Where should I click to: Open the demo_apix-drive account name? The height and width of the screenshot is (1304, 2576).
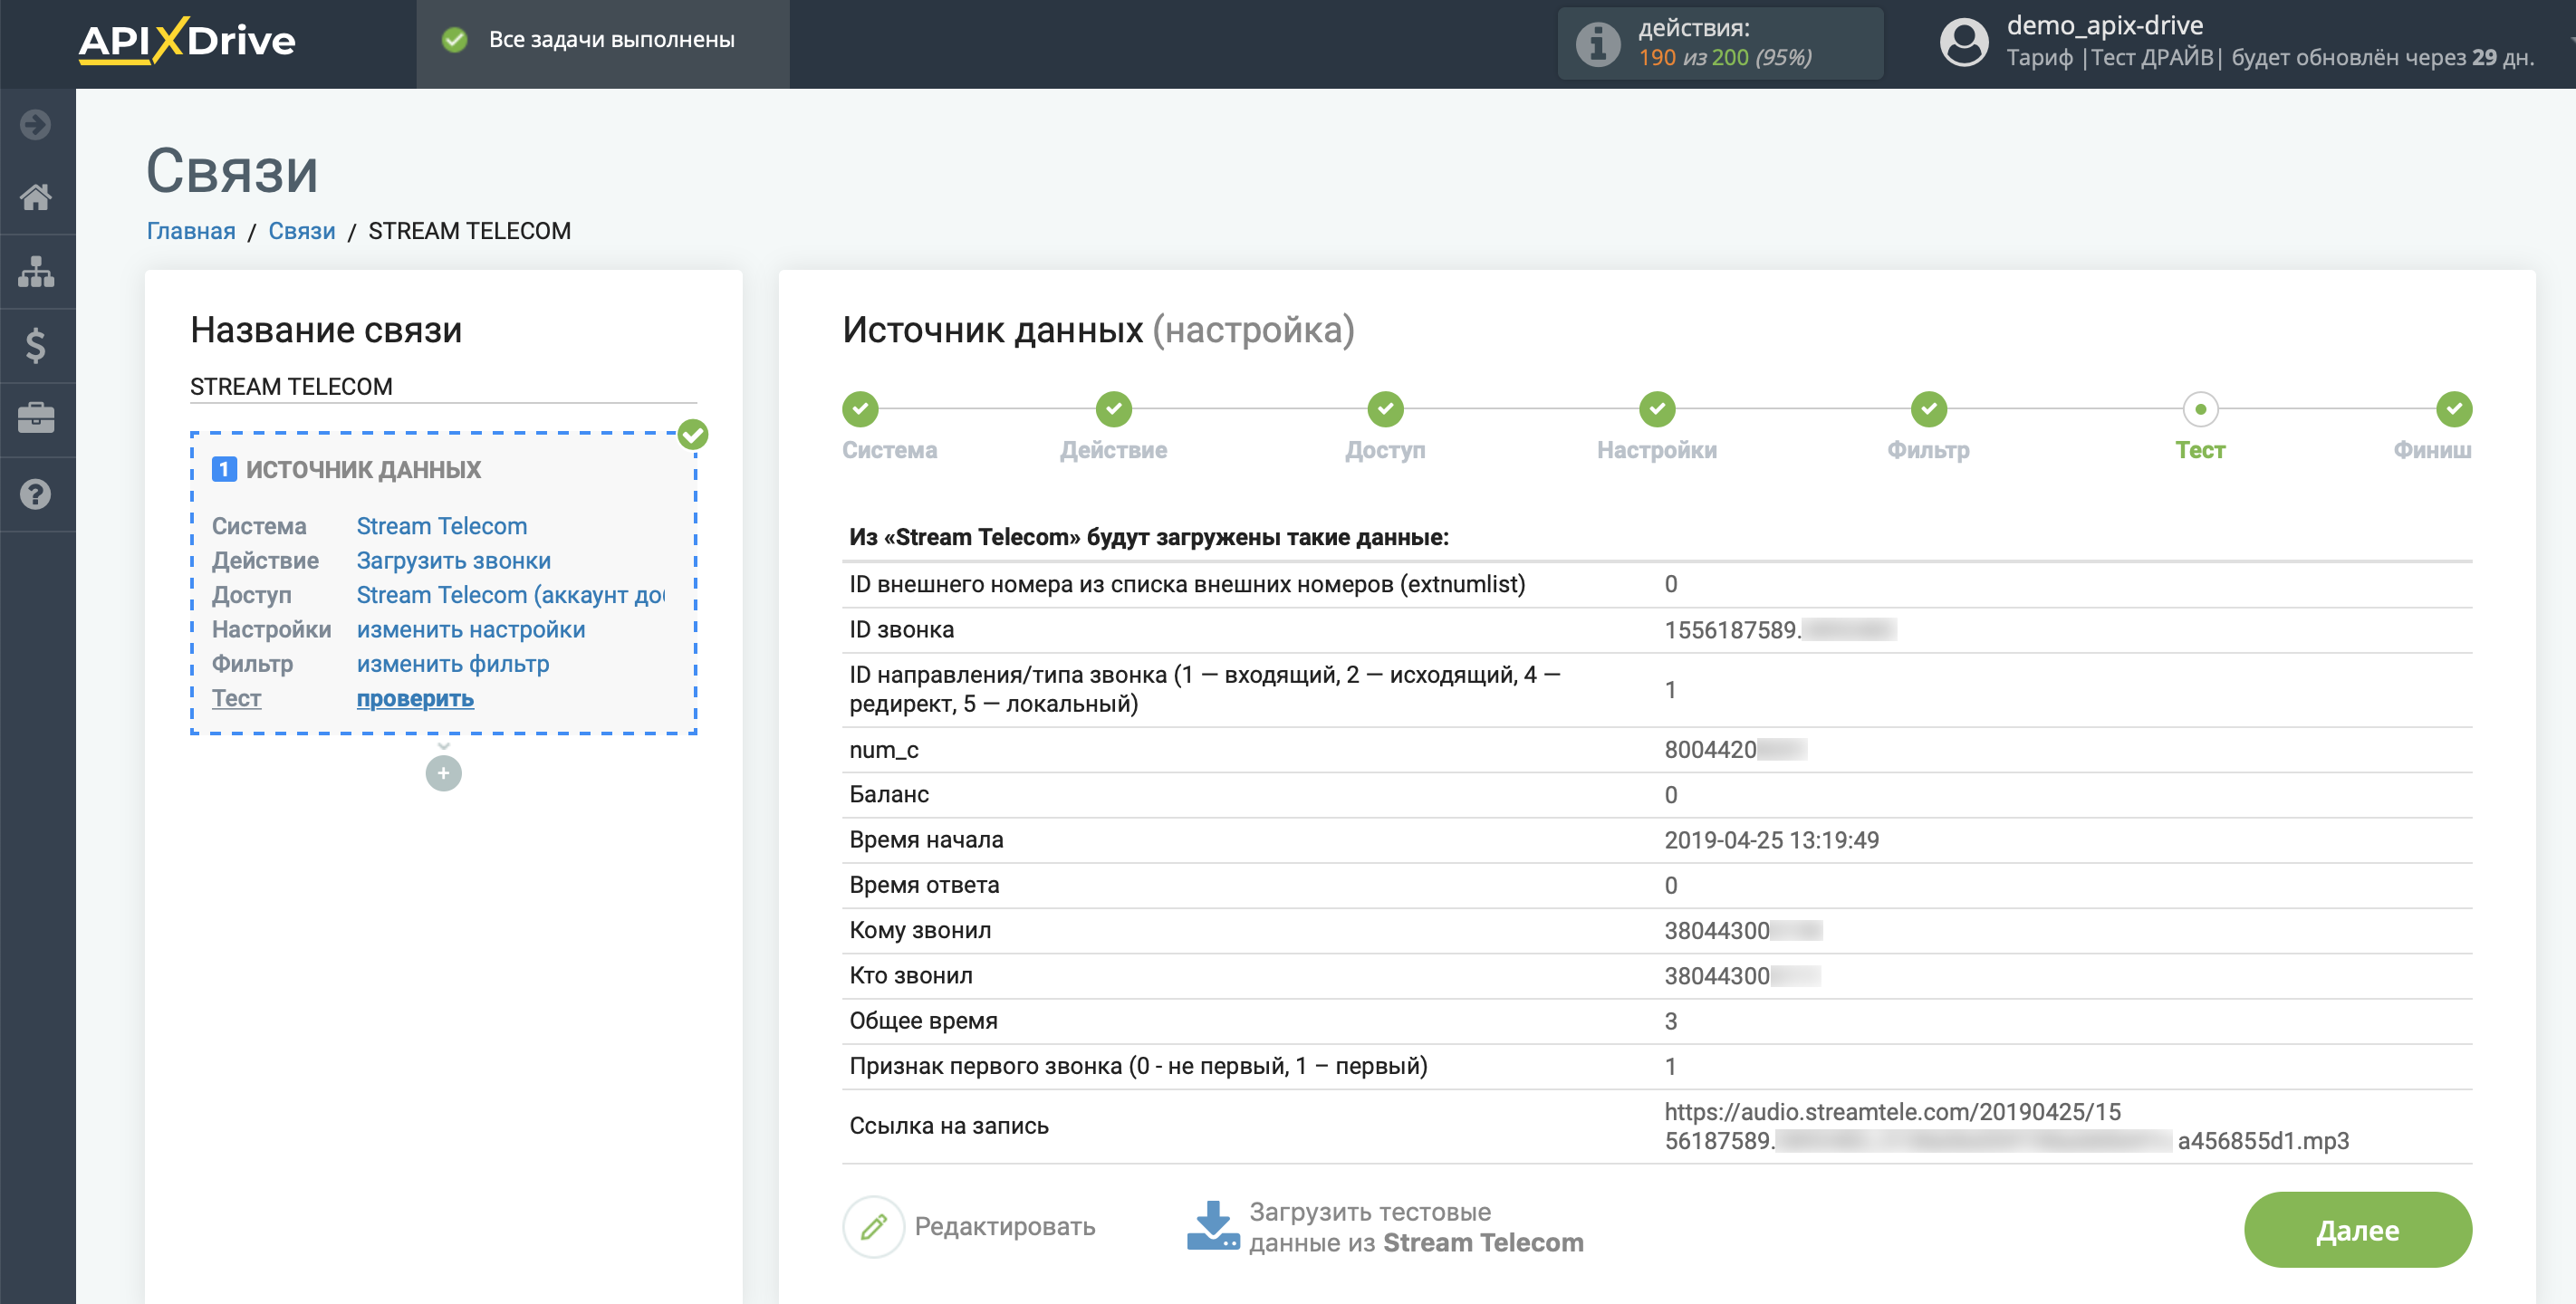pyautogui.click(x=2105, y=25)
